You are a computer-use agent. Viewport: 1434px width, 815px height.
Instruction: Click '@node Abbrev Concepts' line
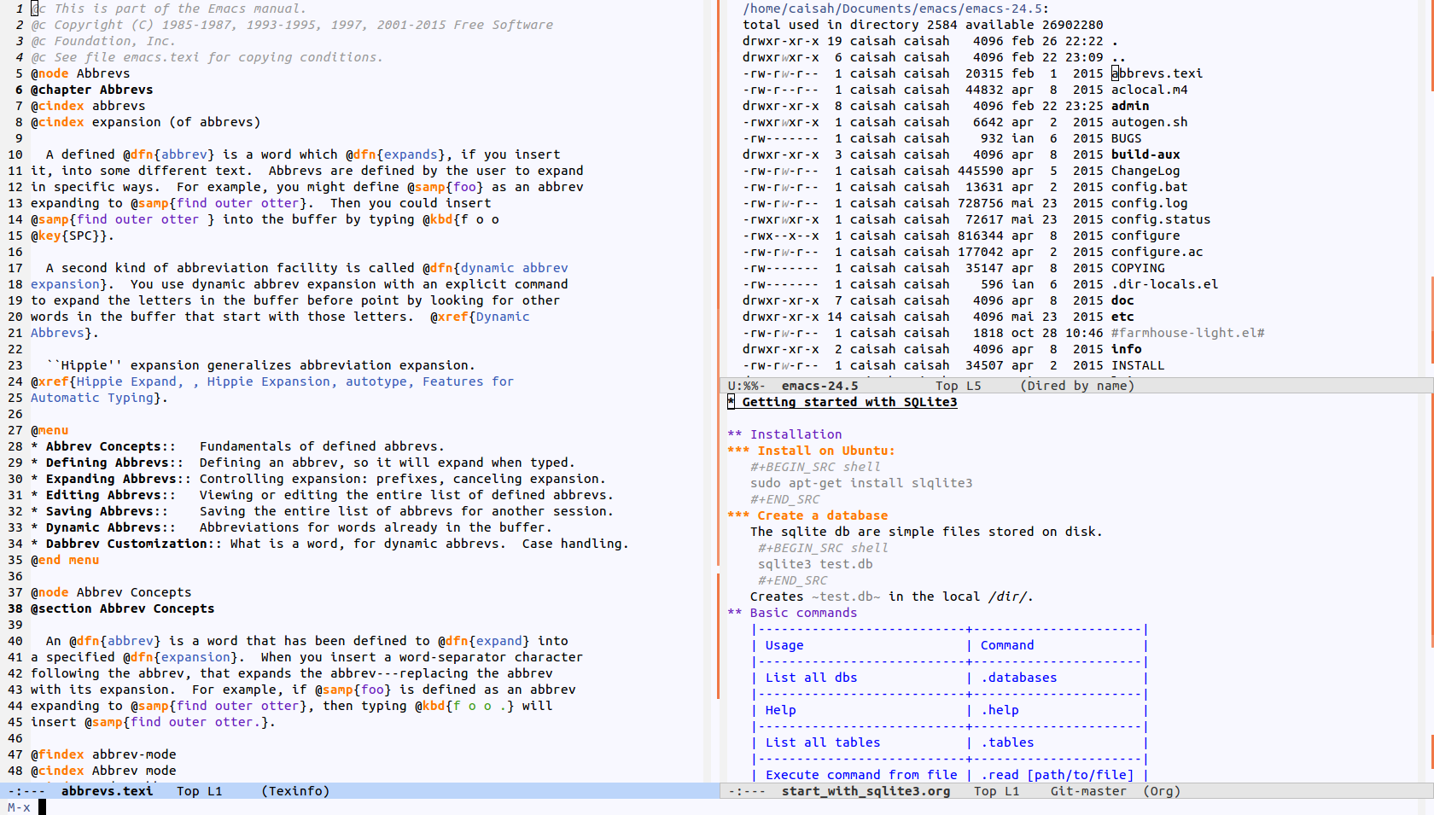(111, 592)
